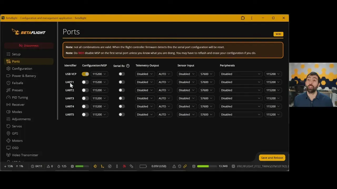Click battery icon in status bar
Image resolution: width=337 pixels, height=189 pixels.
(x=143, y=166)
